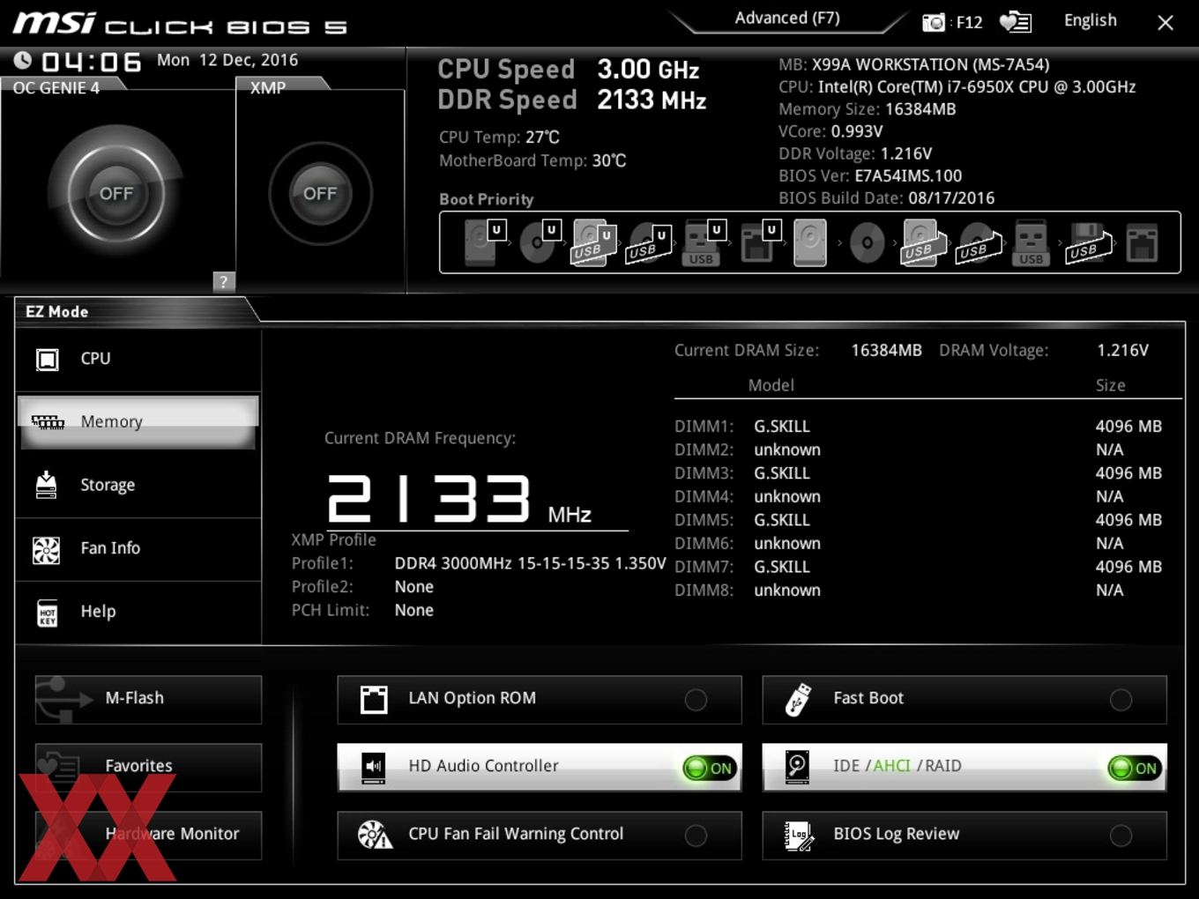
Task: Select the UEFI USB key boot icon
Action: pyautogui.click(x=703, y=242)
